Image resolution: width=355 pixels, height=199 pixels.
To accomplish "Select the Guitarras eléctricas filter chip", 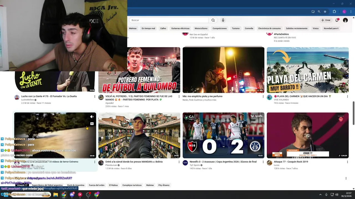I will click(x=180, y=28).
